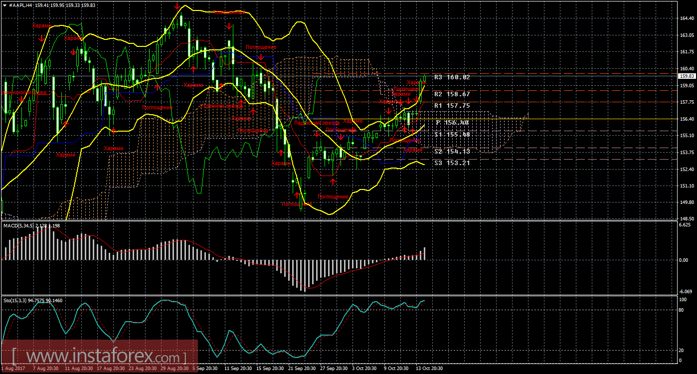
Task: Click the red up arrow under the lowest candle
Action: 297,195
